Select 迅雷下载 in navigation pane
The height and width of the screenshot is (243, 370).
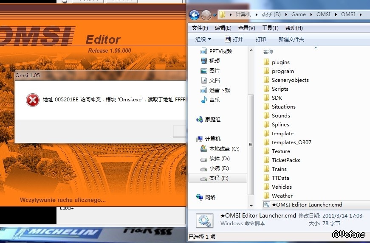click(215, 90)
